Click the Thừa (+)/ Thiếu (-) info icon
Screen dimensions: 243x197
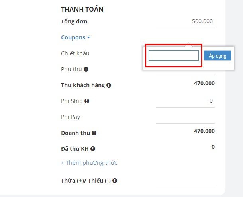(115, 181)
